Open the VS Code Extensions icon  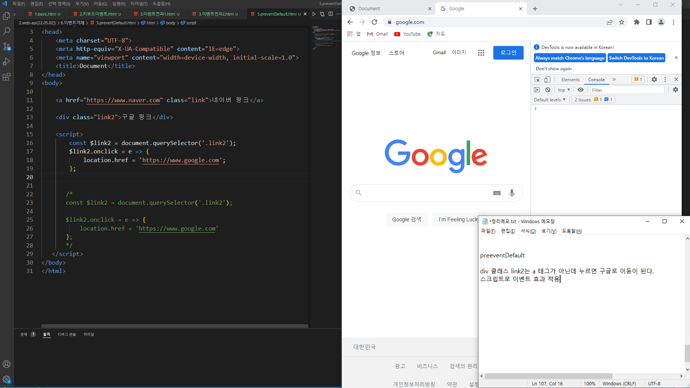pos(6,77)
